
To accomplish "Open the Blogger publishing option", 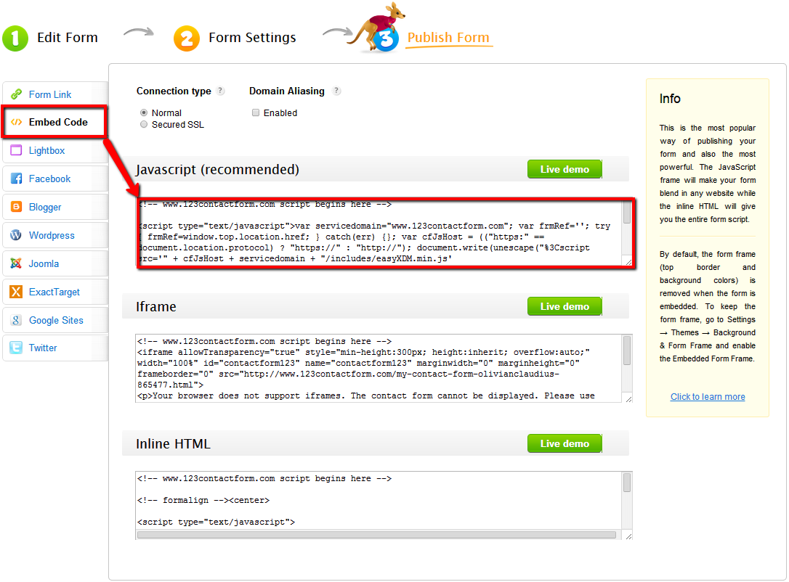I will (55, 207).
